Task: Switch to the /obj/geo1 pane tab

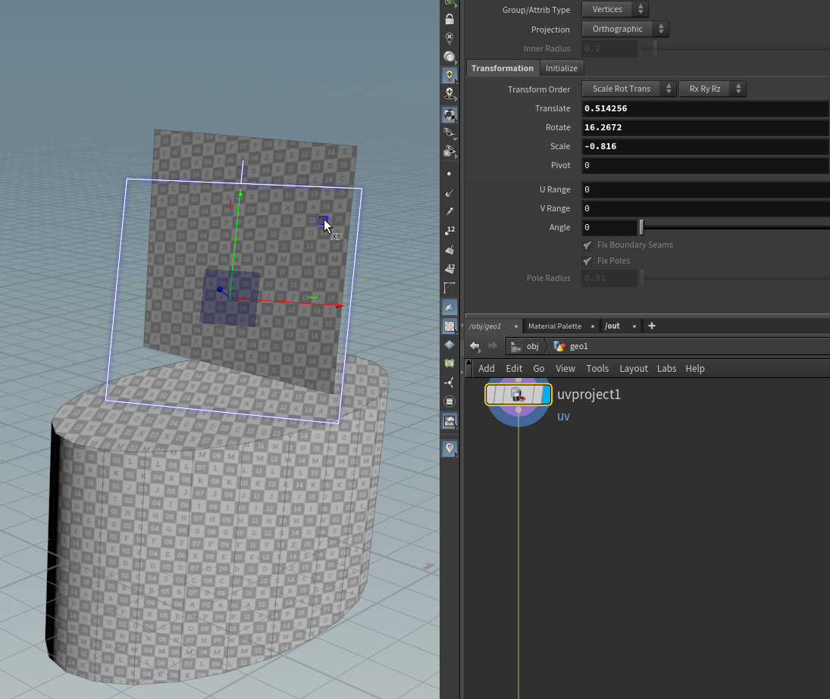Action: [485, 326]
